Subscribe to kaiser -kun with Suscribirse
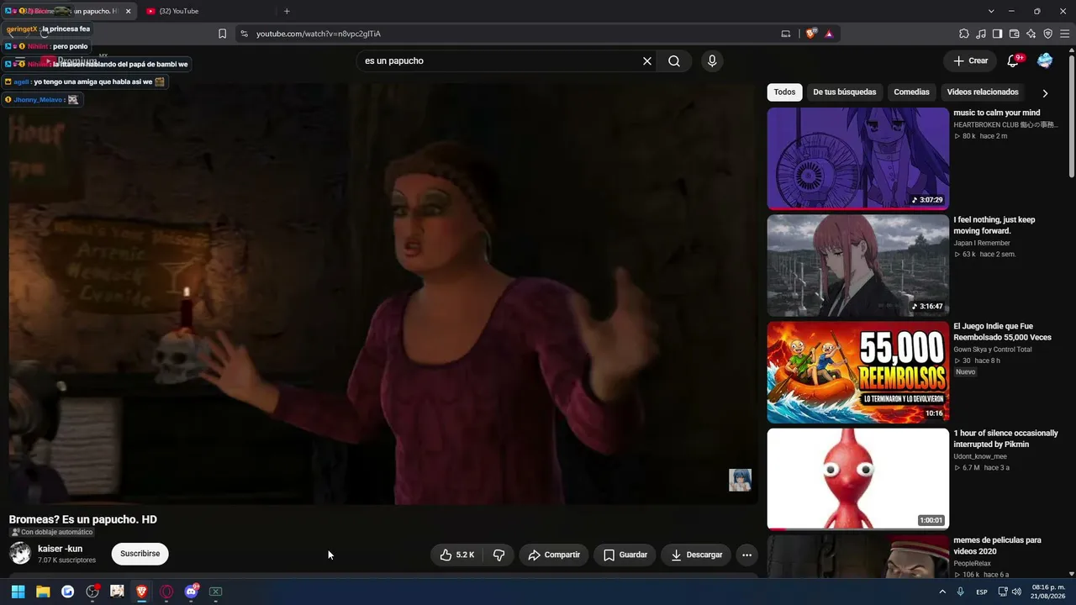1076x605 pixels. (140, 554)
